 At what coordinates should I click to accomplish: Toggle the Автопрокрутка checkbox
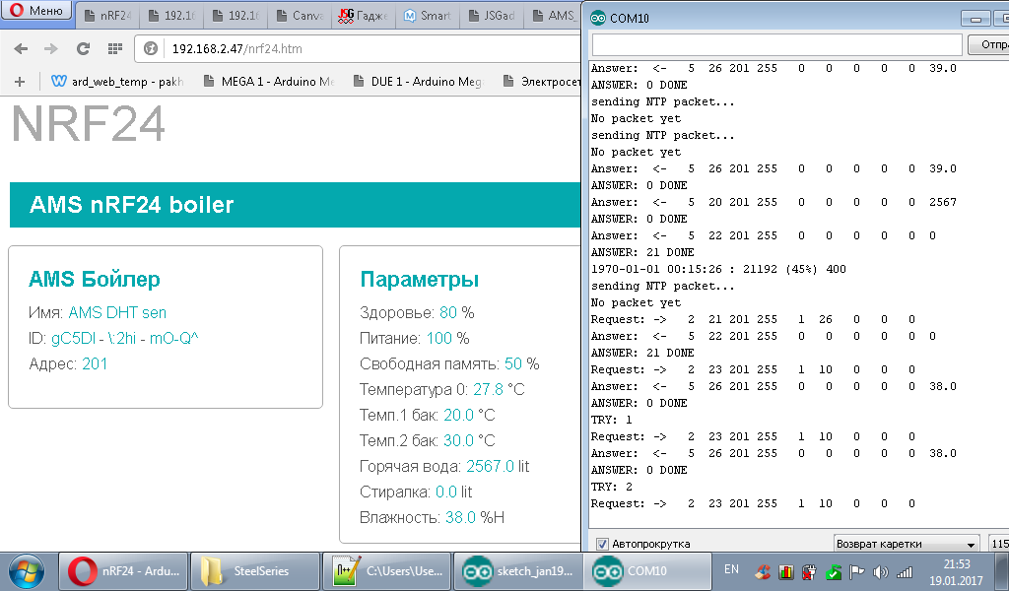(x=602, y=544)
